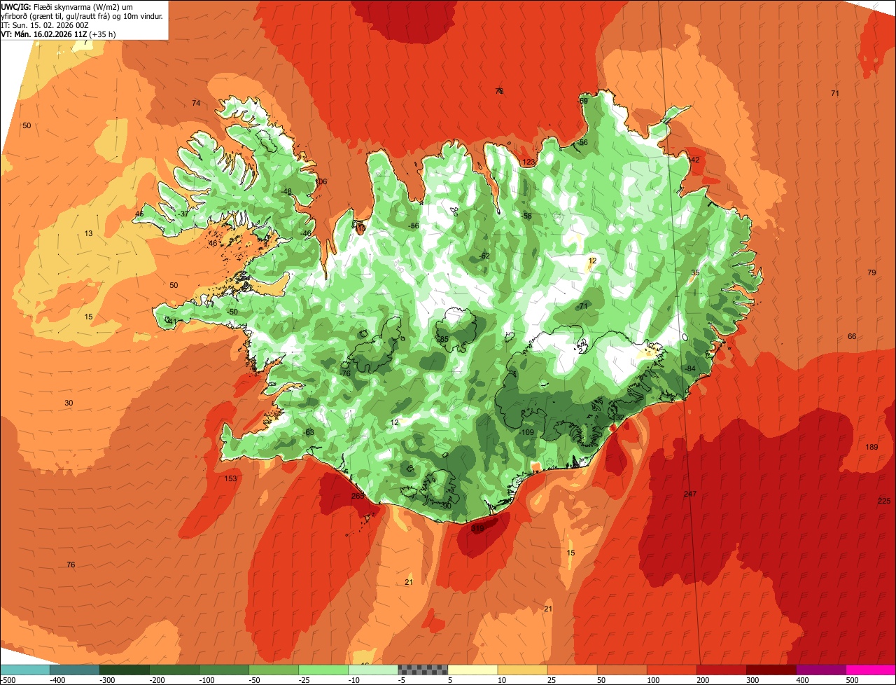Viewport: 896px width, 685px height.
Task: Click the map value '-58' in north Iceland
Action: click(x=526, y=216)
